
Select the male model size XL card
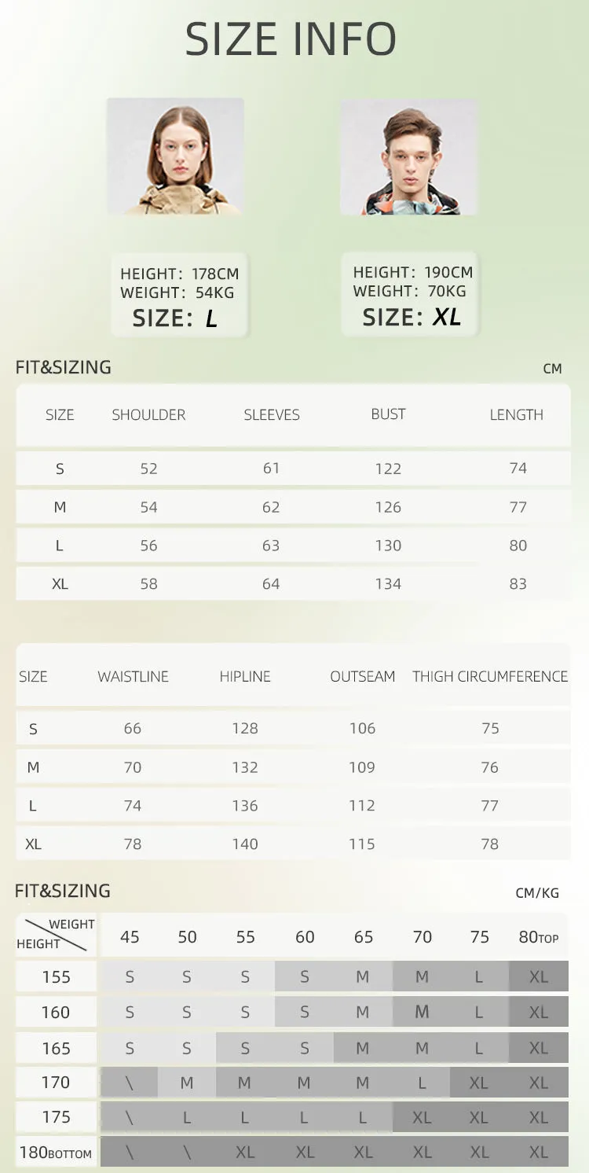pyautogui.click(x=410, y=295)
